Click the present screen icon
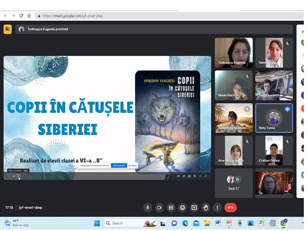This screenshot has height=231, width=308. pos(194,208)
